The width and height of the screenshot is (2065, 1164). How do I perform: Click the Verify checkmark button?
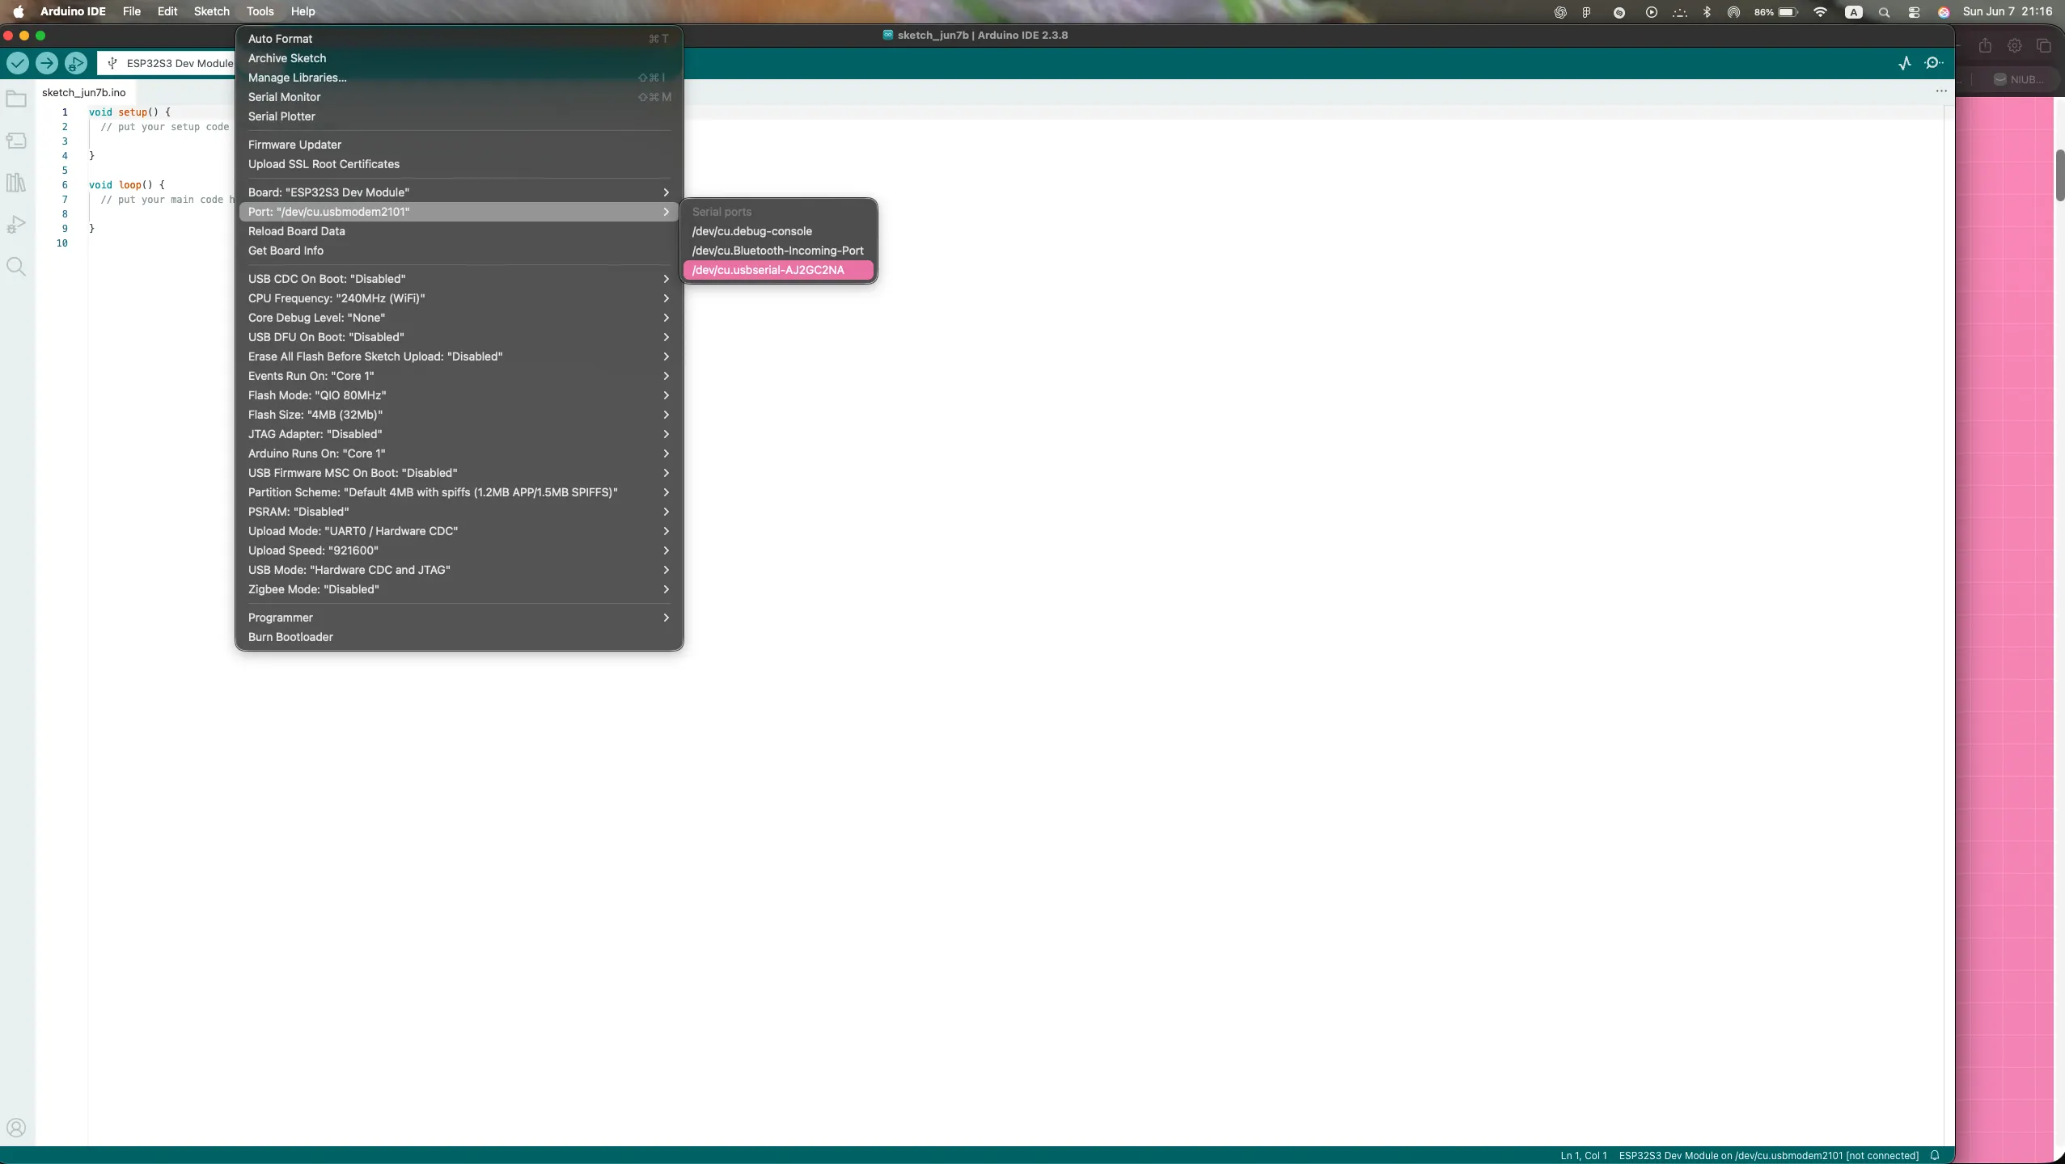(x=18, y=63)
